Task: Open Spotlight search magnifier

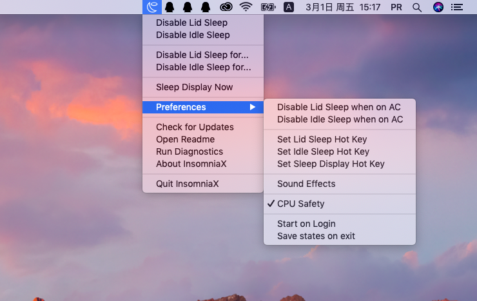Action: coord(417,7)
